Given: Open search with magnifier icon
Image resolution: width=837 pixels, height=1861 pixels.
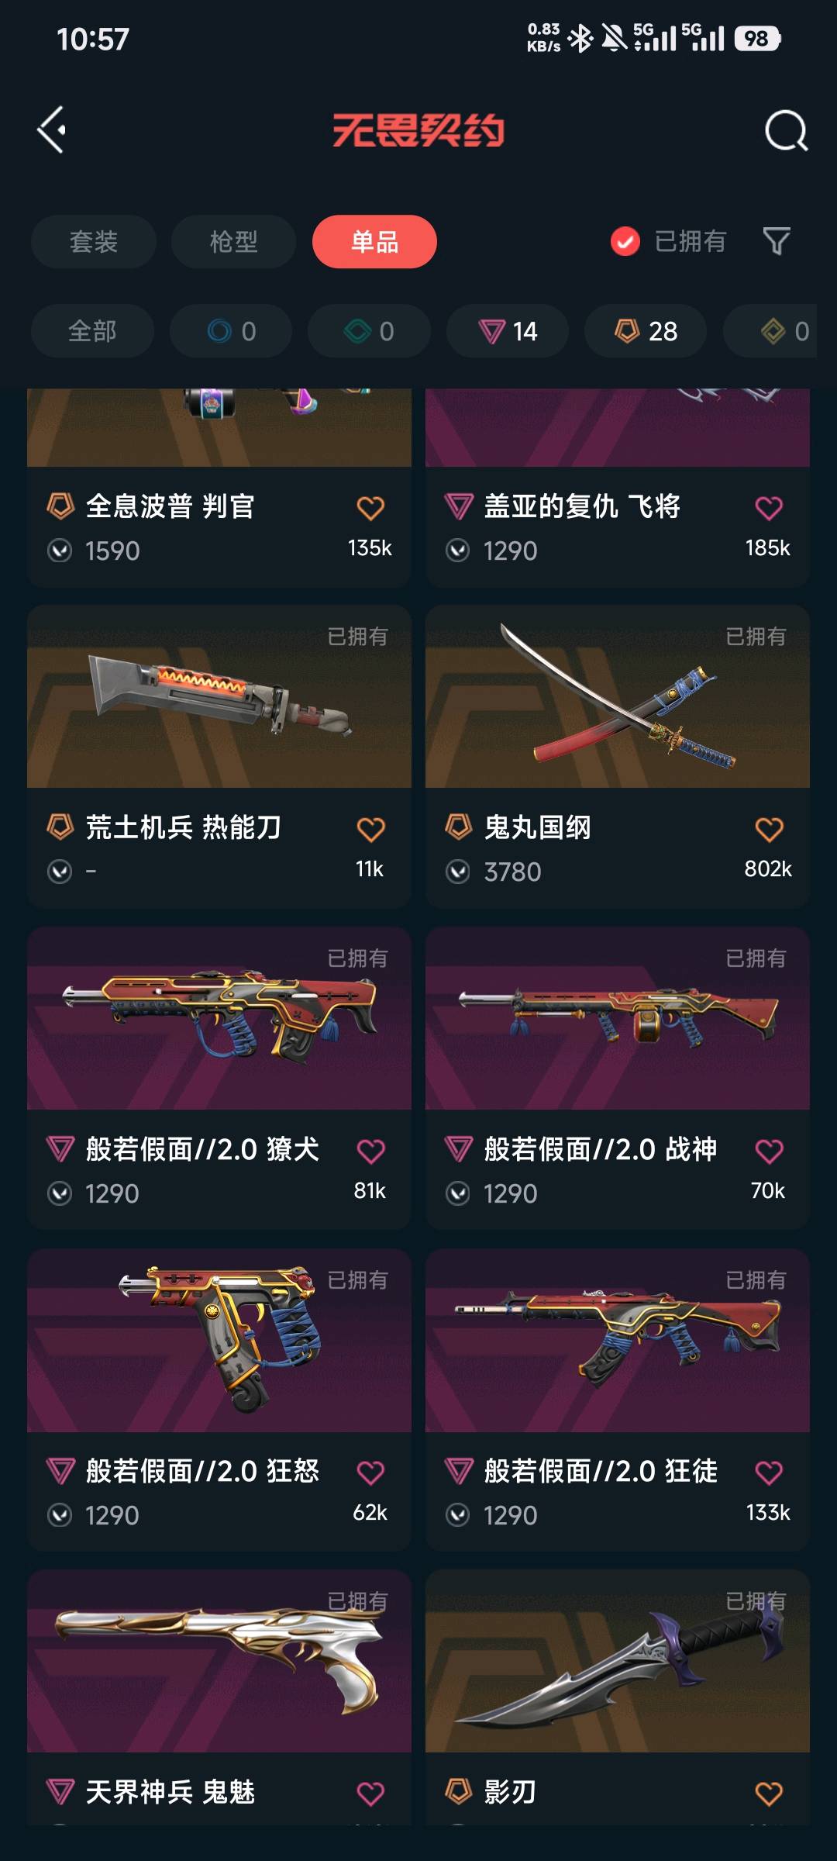Looking at the screenshot, I should [786, 130].
